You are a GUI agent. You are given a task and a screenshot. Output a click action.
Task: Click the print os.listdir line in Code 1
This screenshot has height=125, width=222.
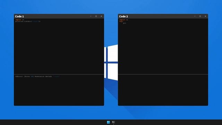(28, 22)
